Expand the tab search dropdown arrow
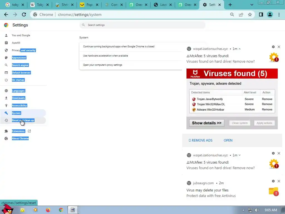Screen dimensions: 285x214 252,5
